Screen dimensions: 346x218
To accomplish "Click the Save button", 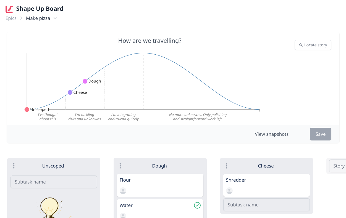I will pos(321,134).
